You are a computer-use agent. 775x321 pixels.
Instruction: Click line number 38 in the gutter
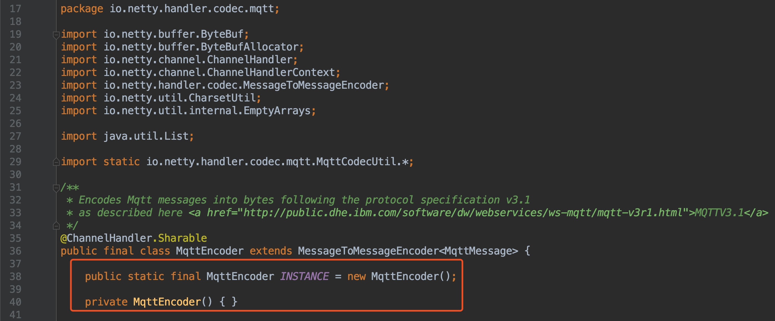tap(15, 277)
